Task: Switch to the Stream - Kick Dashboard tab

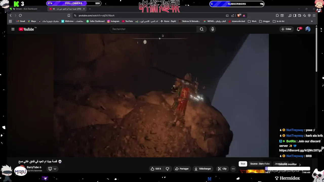Action: pos(26,9)
